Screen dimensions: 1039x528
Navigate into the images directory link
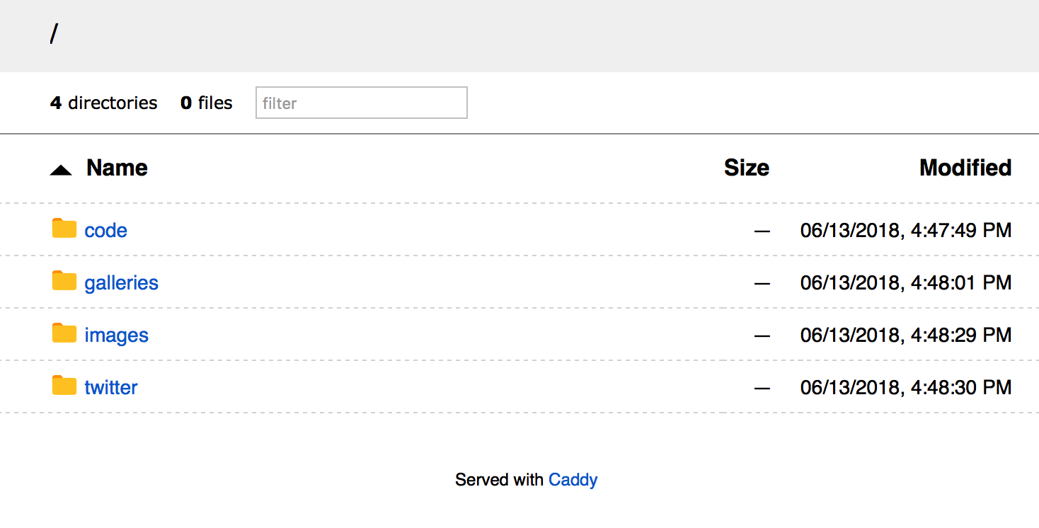point(116,335)
